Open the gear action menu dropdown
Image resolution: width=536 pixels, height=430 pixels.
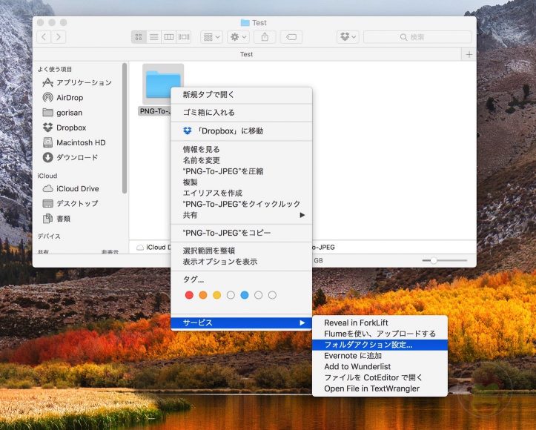pyautogui.click(x=238, y=37)
